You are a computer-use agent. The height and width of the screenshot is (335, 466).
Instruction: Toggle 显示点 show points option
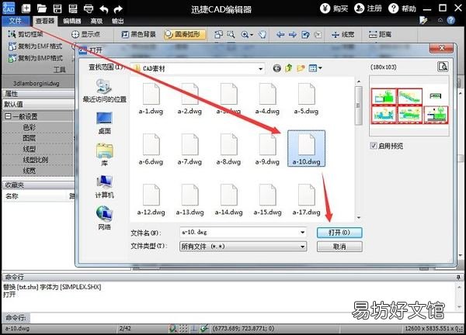(85, 34)
